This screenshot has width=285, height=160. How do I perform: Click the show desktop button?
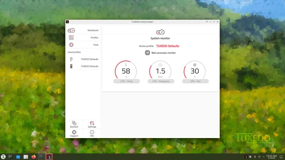pos(281,157)
